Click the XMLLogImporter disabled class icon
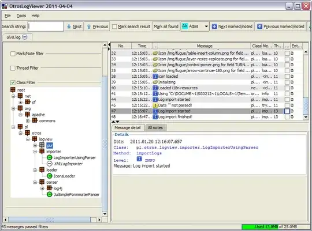This screenshot has width=312, height=231. [49, 164]
